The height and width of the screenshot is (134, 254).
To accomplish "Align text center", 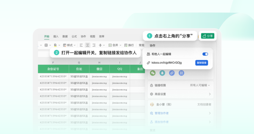I will [x=87, y=45].
